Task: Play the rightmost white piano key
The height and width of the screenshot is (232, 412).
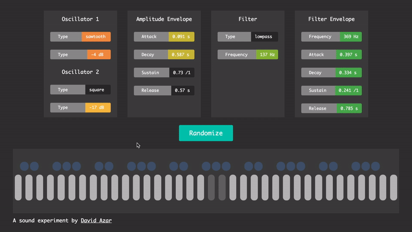Action: click(393, 188)
